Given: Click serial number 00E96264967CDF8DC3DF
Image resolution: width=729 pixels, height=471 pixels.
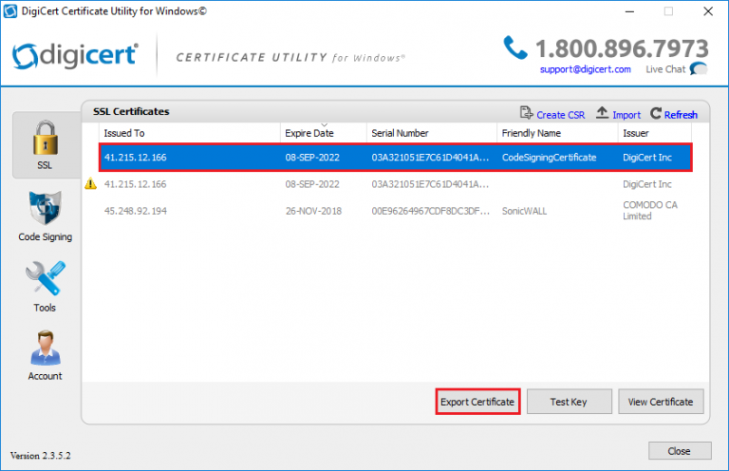Looking at the screenshot, I should pos(431,211).
